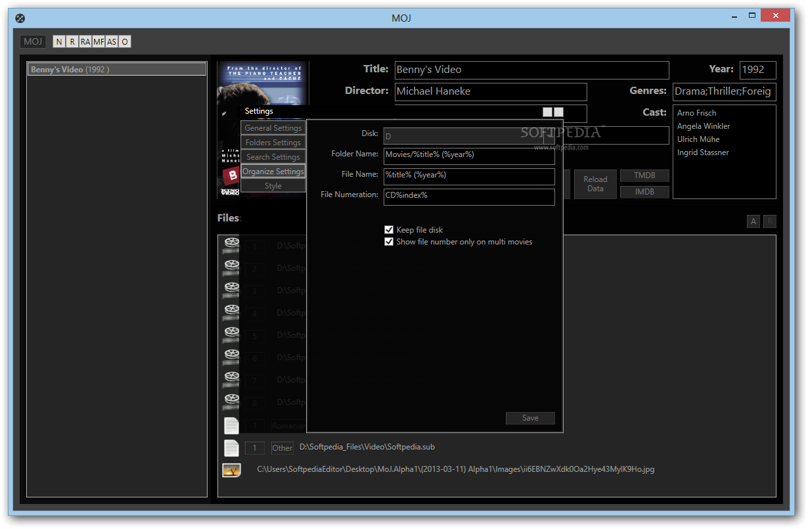The image size is (808, 529).
Task: Toggle the Keep file disk checkbox
Action: (389, 230)
